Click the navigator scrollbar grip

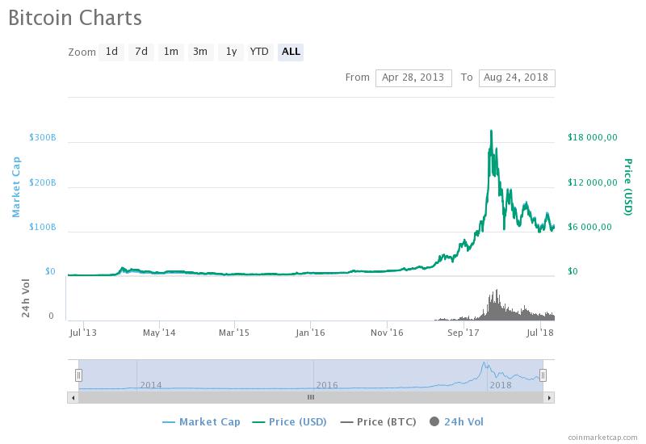[x=311, y=397]
